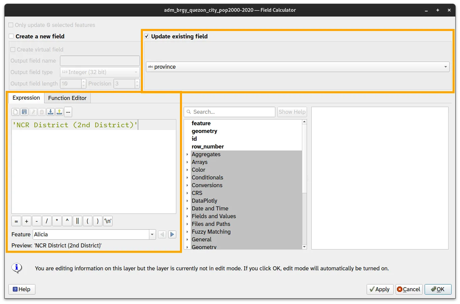The image size is (460, 304).
Task: Apply the field calculation
Action: pos(380,289)
